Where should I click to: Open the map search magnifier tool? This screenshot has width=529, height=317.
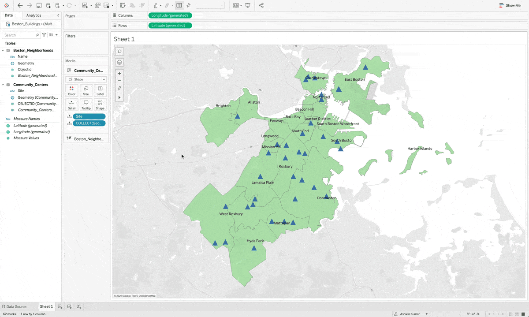(x=119, y=52)
